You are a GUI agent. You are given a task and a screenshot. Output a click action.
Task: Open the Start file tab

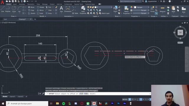click(x=5, y=19)
